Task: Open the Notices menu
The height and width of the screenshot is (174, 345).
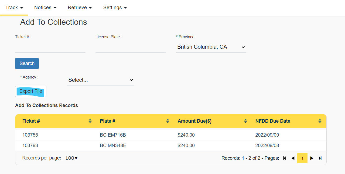Action: tap(45, 8)
